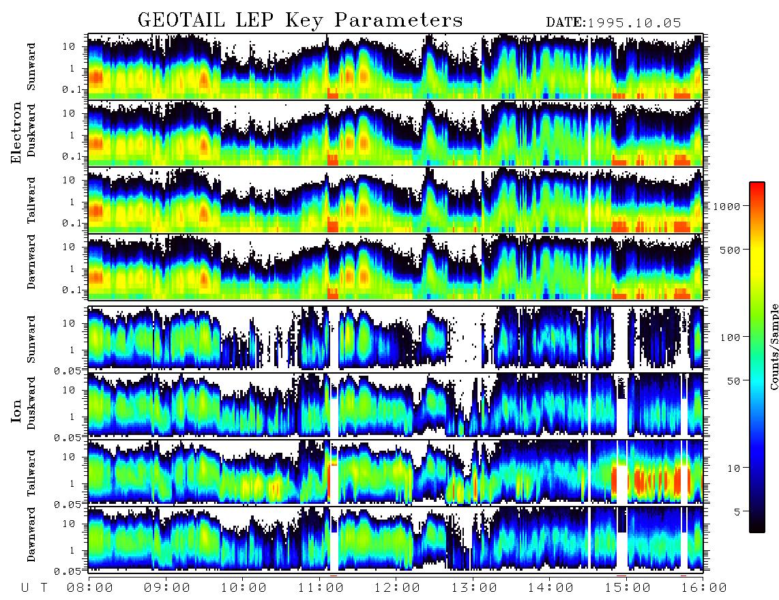
Task: Click the vertical "Ion" group label
Action: (x=16, y=410)
